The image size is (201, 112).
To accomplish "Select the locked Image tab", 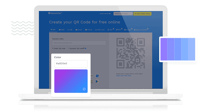I will [128, 30].
